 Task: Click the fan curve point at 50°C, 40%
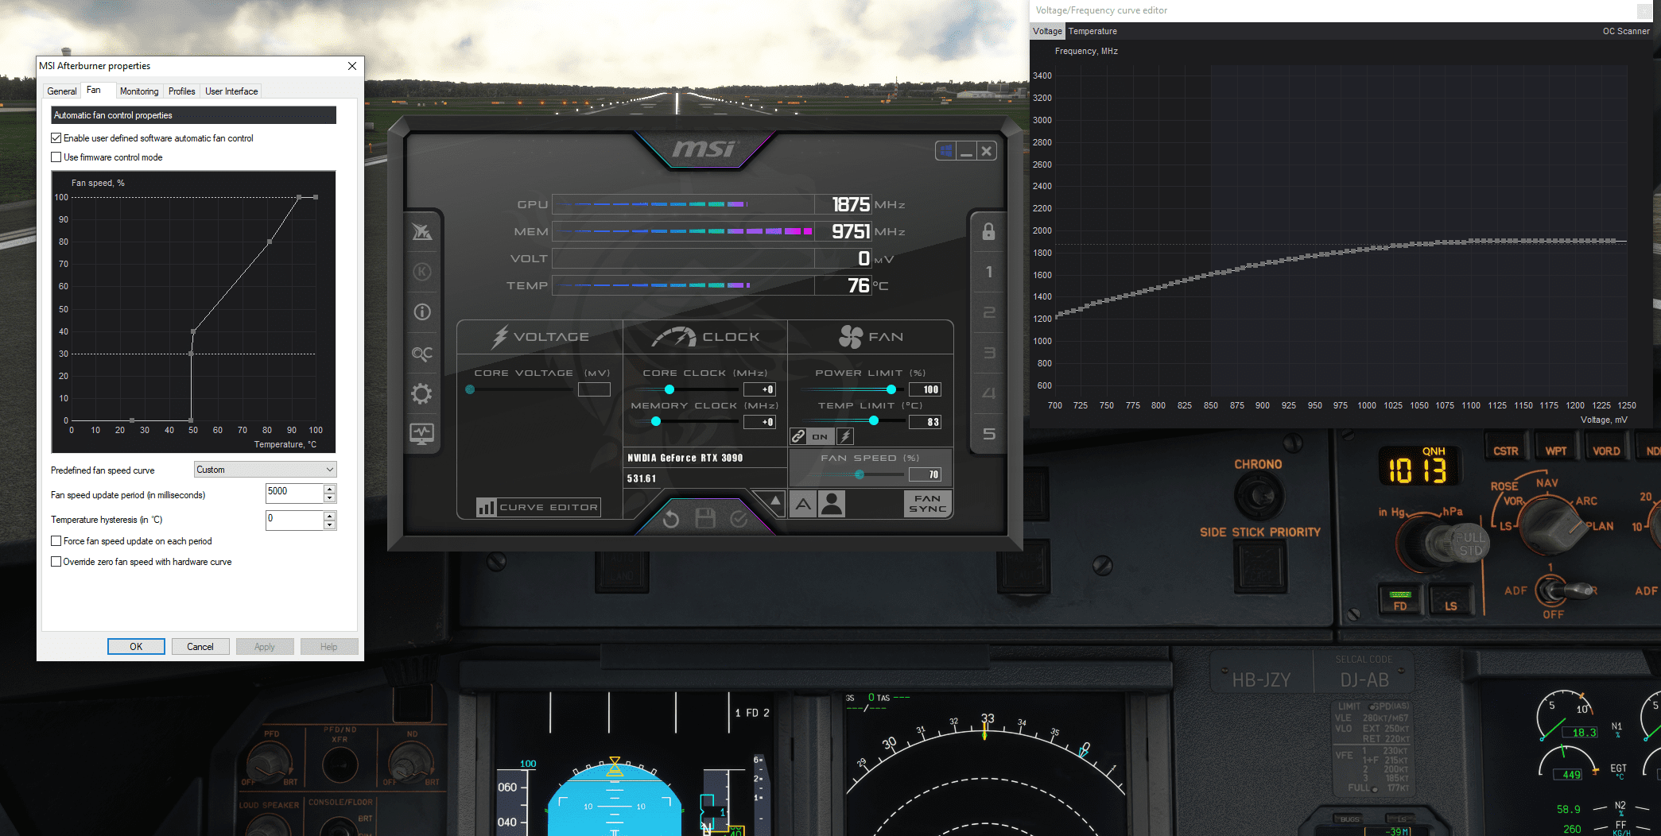click(x=193, y=331)
